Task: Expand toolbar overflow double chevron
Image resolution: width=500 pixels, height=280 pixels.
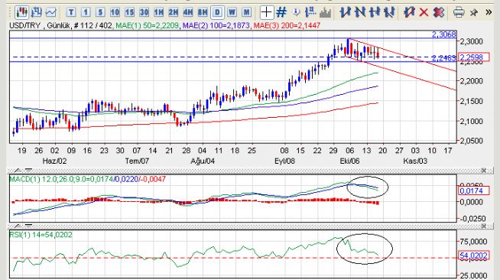Action: pyautogui.click(x=489, y=12)
